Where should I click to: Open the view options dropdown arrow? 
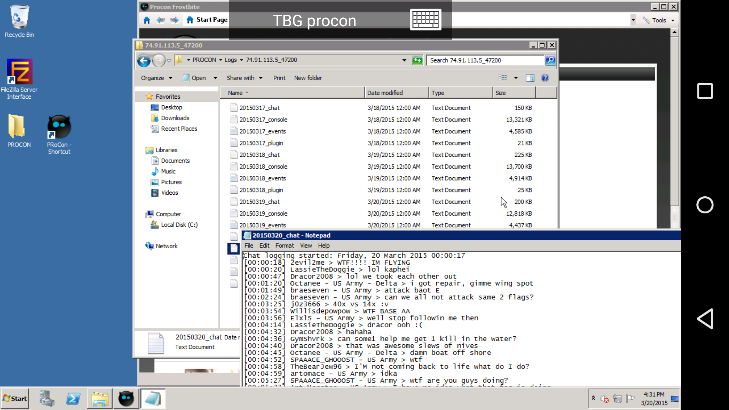516,78
